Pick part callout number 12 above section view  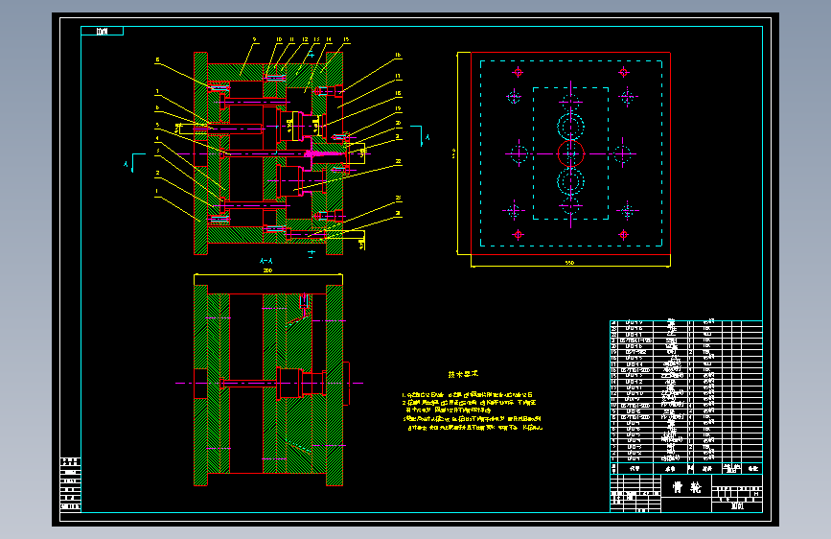305,39
